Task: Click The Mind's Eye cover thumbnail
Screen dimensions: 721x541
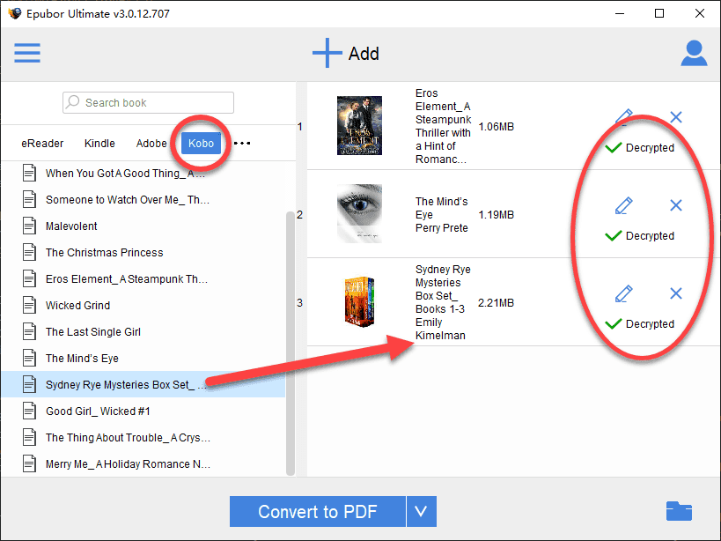Action: tap(359, 213)
